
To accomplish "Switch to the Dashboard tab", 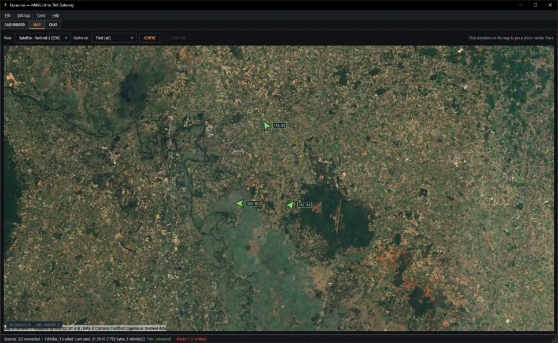I will pos(14,24).
